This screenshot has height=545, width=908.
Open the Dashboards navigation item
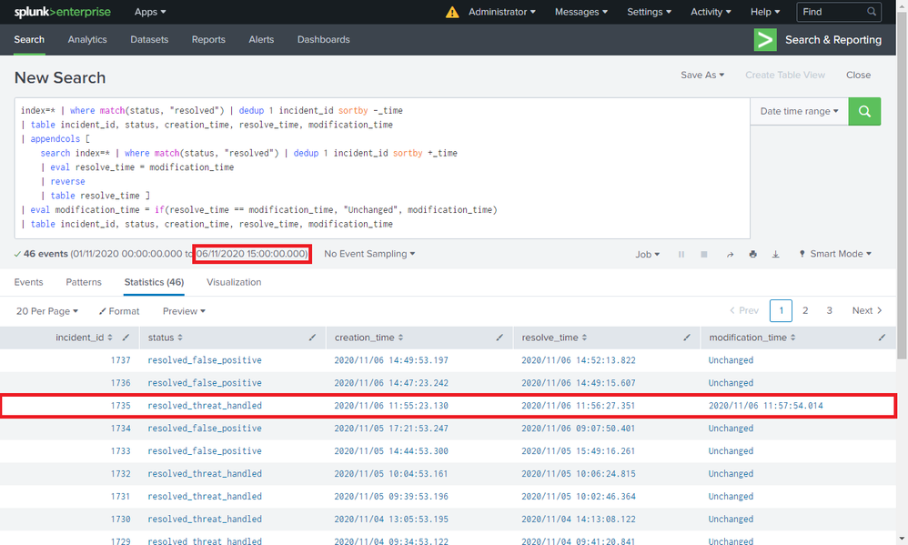click(x=323, y=40)
